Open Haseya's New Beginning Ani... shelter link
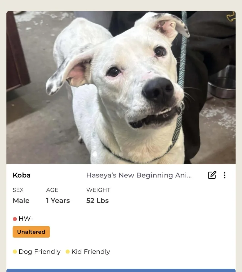This screenshot has width=242, height=272. pyautogui.click(x=139, y=175)
